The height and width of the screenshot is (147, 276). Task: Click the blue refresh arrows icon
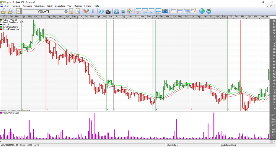[101, 11]
